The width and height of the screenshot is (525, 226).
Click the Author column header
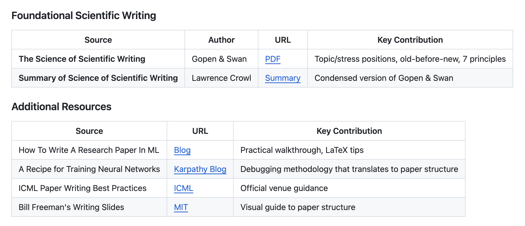click(221, 40)
